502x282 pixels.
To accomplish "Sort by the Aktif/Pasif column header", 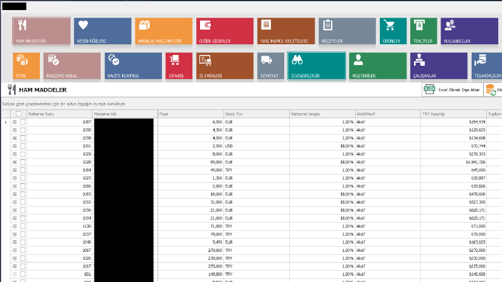I will tap(387, 114).
